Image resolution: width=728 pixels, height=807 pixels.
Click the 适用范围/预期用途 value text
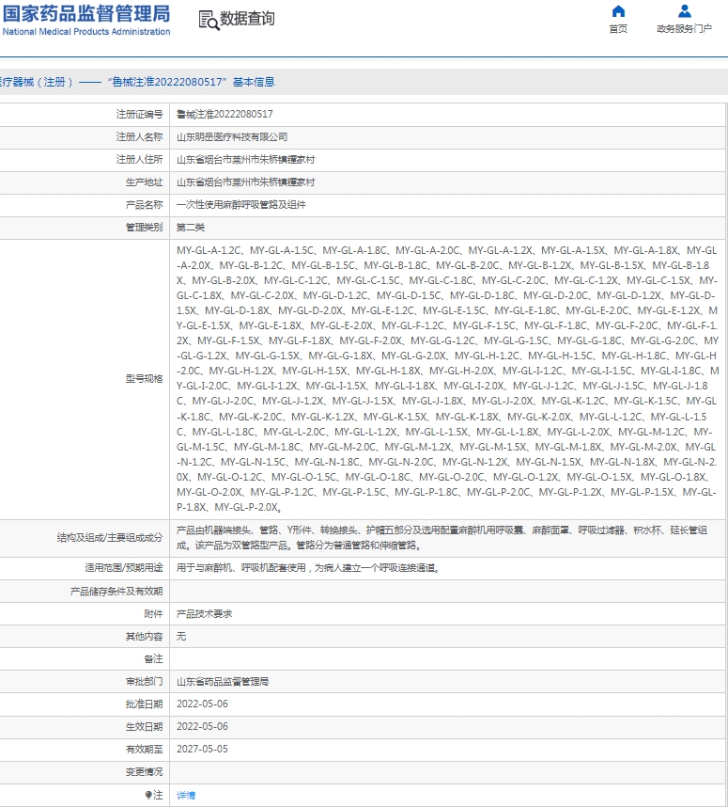(308, 568)
